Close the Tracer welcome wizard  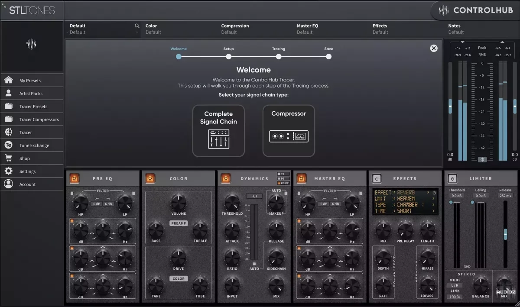tap(434, 48)
